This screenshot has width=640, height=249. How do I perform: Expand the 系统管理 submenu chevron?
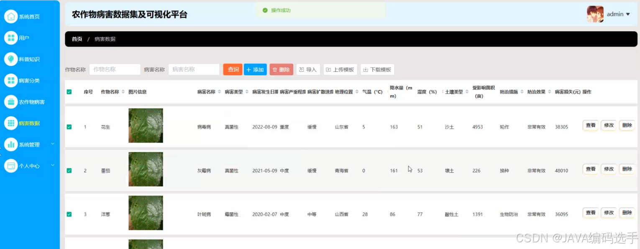pyautogui.click(x=53, y=144)
